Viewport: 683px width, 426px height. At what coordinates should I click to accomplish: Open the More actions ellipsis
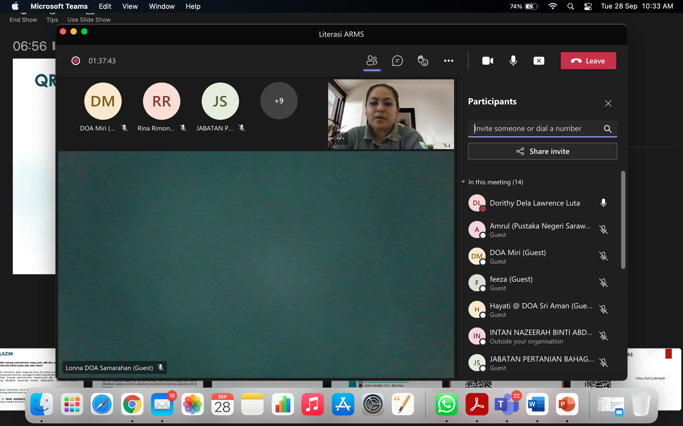448,61
